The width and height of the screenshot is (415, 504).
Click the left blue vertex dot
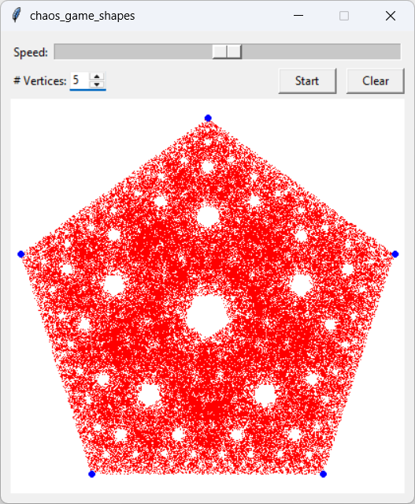pyautogui.click(x=20, y=254)
